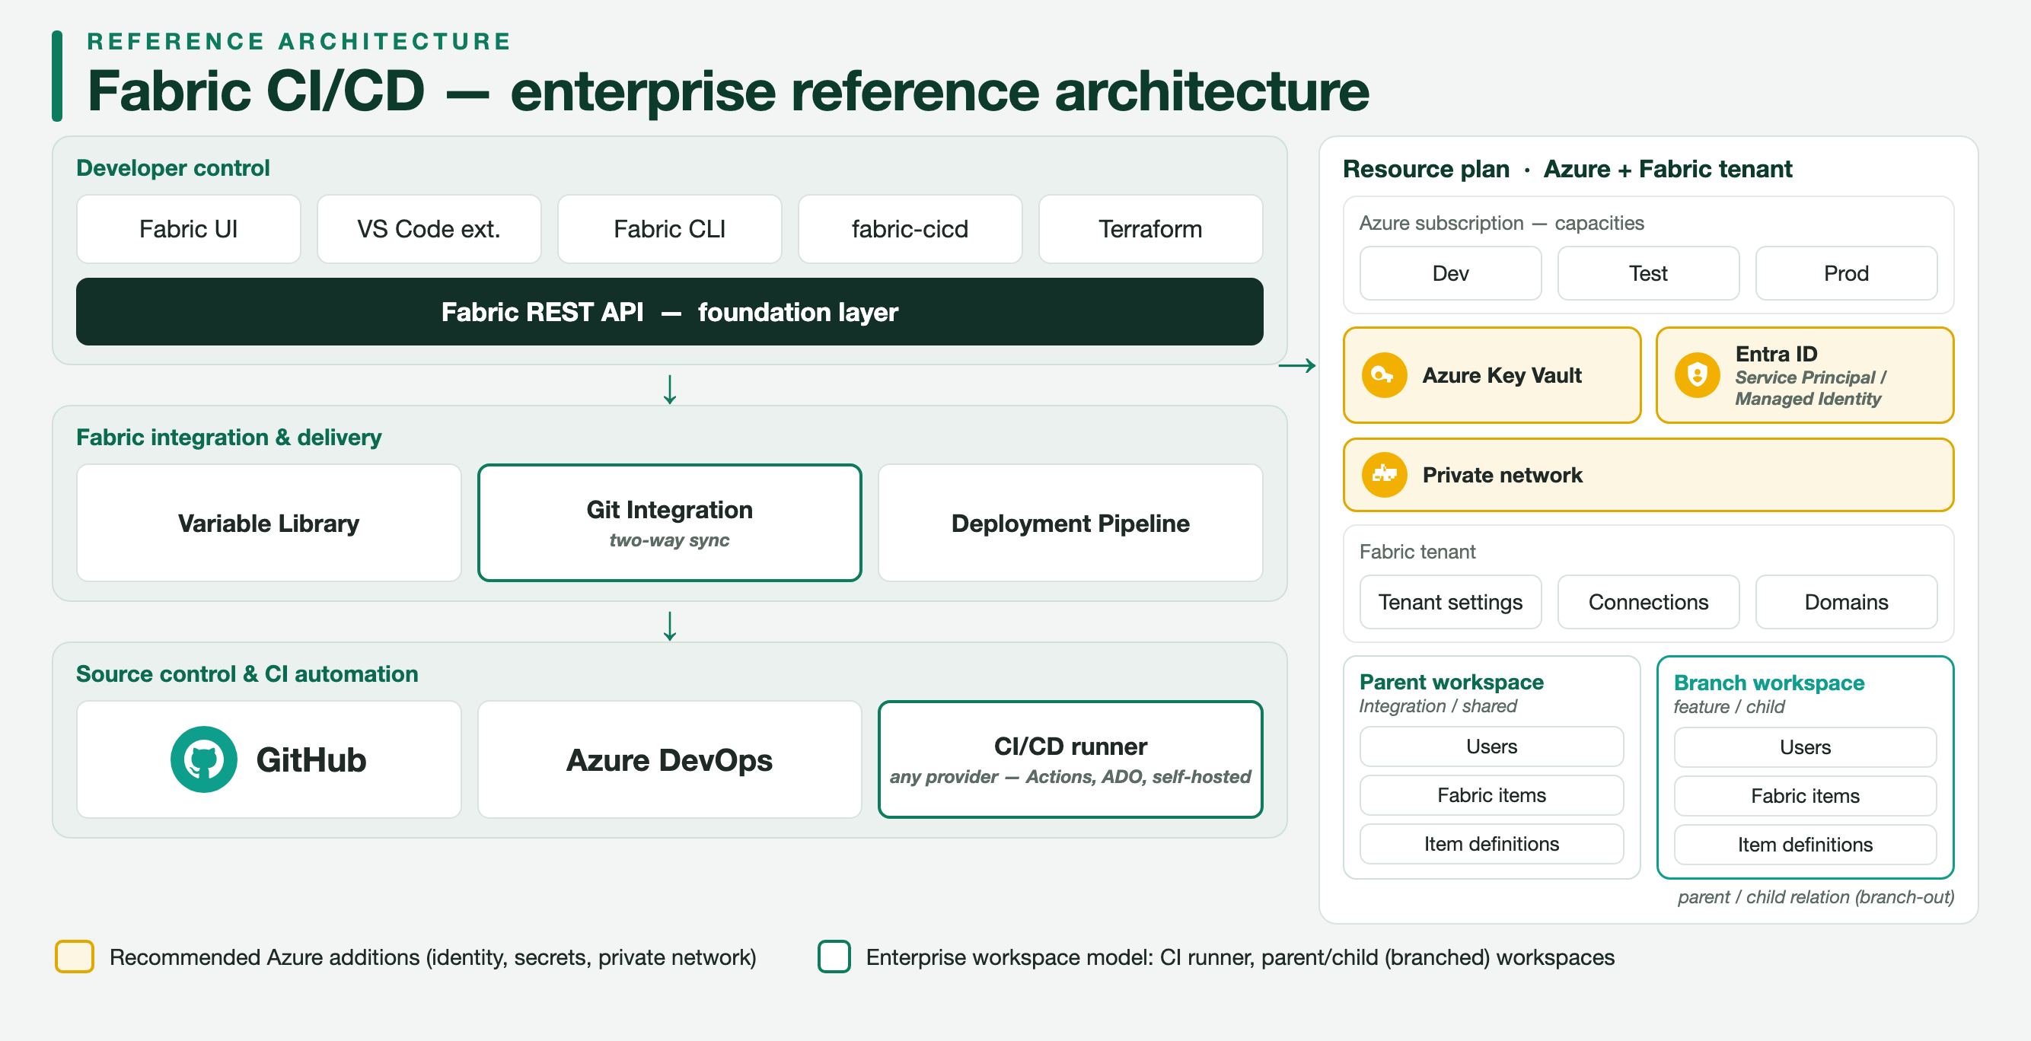
Task: Click the 'Enterprise workspace model' legend text
Action: pos(1240,957)
